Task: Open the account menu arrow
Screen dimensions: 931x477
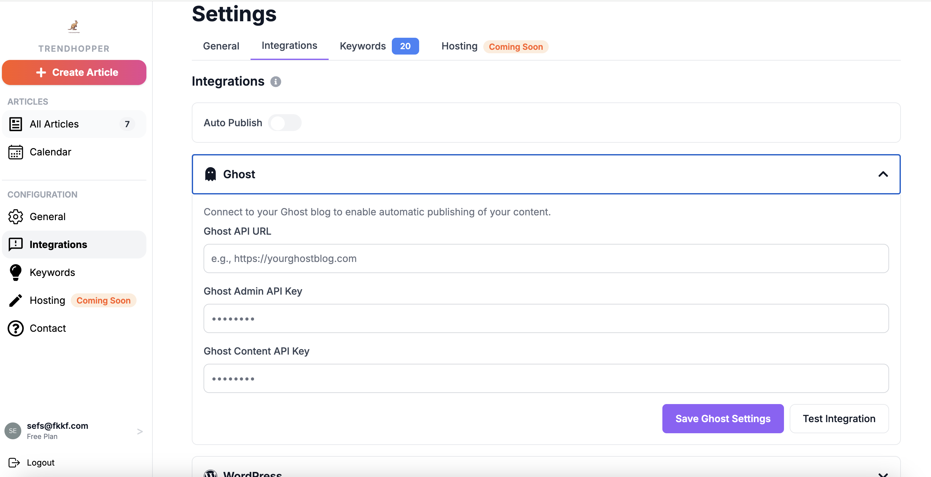Action: click(140, 432)
